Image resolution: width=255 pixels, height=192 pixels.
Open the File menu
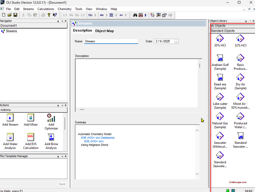[x=8, y=9]
